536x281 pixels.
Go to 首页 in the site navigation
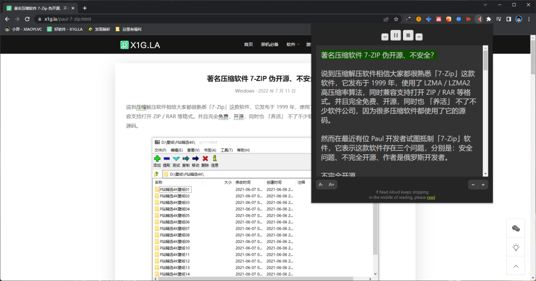pos(249,45)
